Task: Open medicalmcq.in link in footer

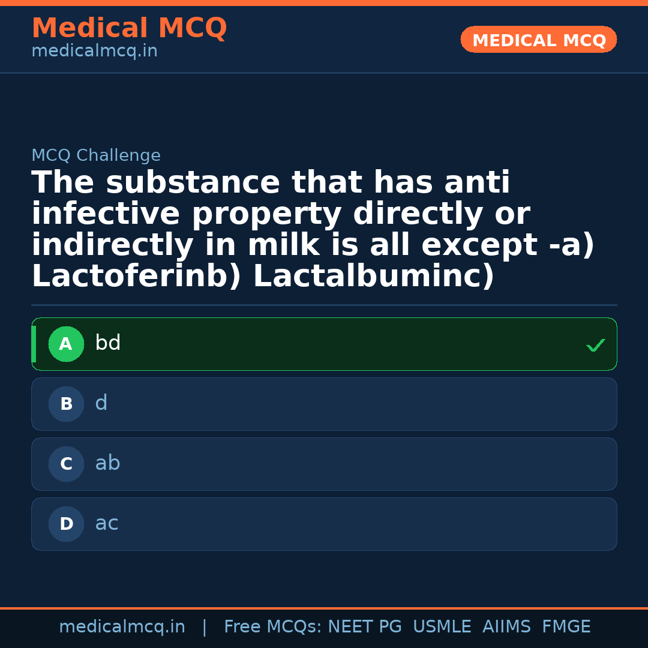Action: [122, 627]
